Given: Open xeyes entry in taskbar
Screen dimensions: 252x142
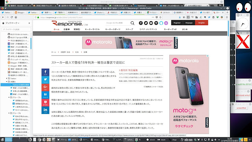Looking at the screenshot, I should point(162,140).
